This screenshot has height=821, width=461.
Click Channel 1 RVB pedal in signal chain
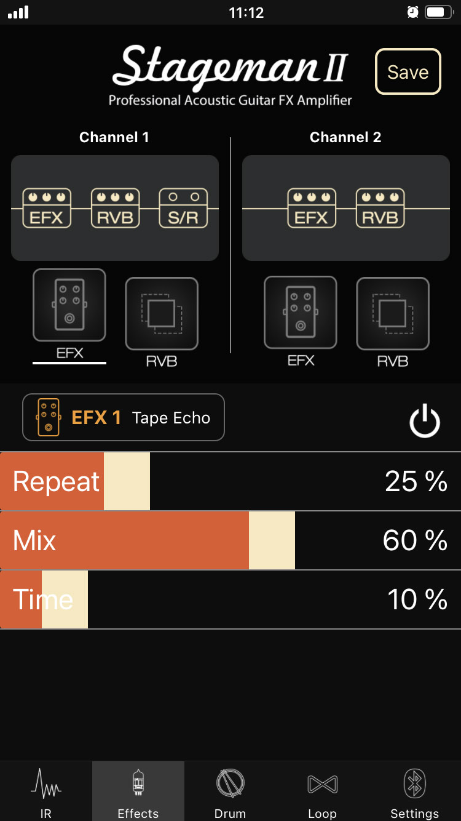pyautogui.click(x=115, y=209)
